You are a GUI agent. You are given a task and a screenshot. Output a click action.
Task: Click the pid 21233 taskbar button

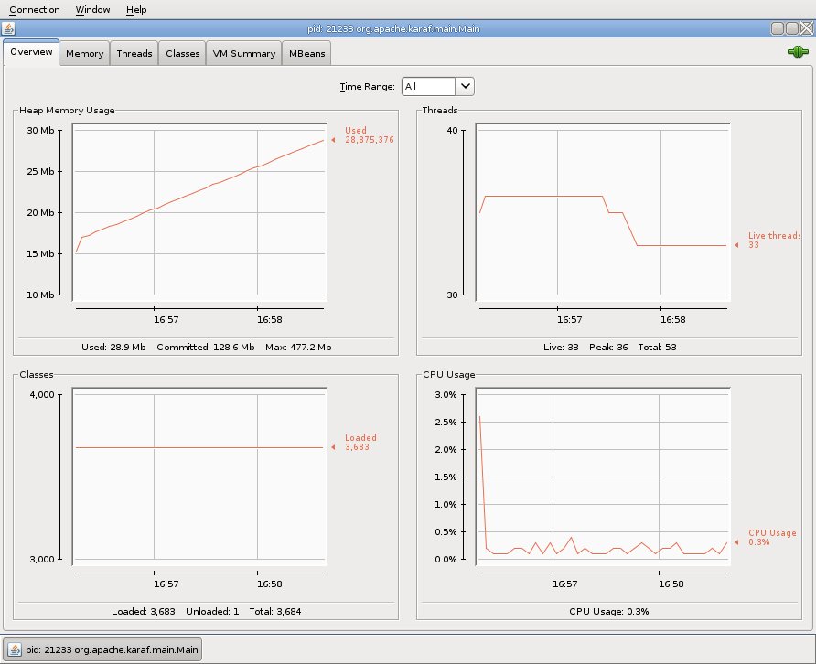(102, 649)
